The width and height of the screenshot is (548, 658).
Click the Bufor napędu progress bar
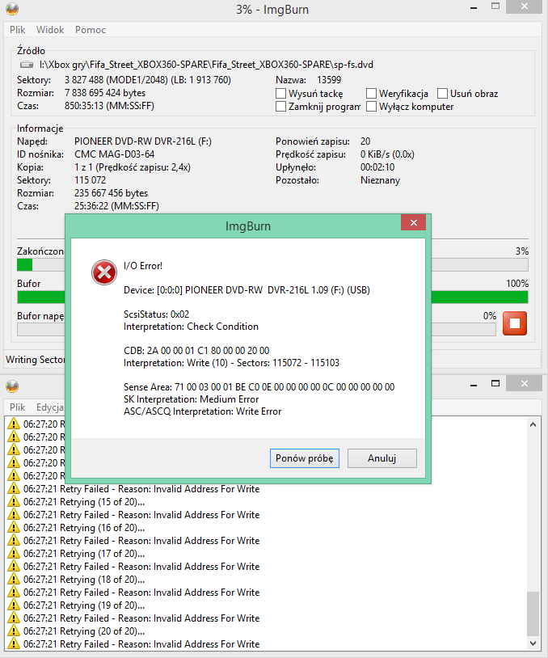(x=256, y=330)
